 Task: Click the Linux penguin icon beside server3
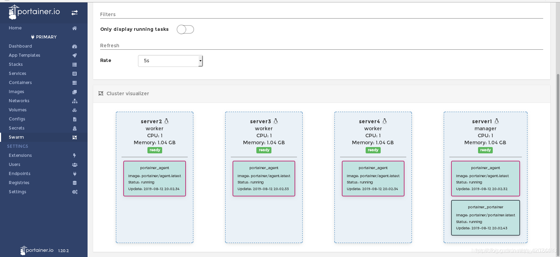click(x=276, y=121)
